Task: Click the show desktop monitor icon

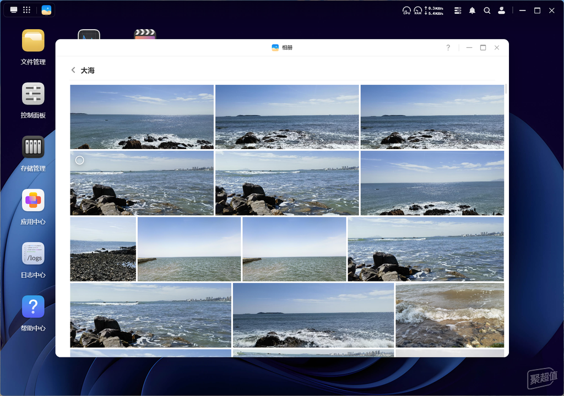Action: coord(14,10)
